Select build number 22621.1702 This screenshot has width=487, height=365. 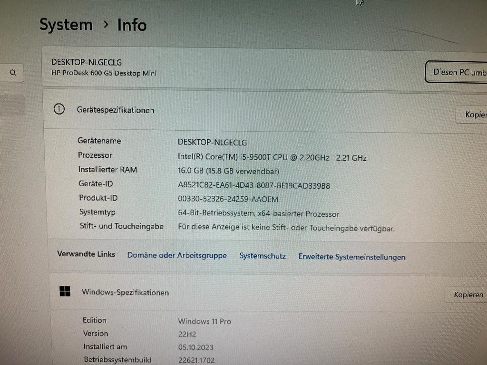point(196,360)
